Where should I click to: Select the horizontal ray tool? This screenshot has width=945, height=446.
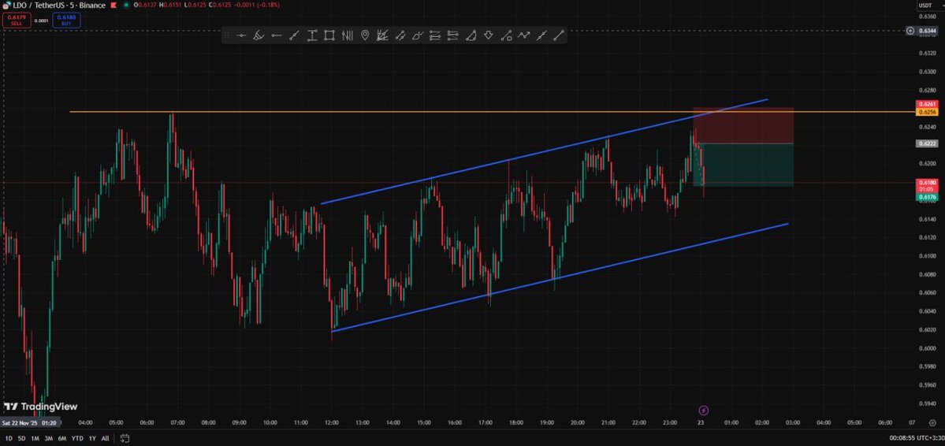point(276,35)
